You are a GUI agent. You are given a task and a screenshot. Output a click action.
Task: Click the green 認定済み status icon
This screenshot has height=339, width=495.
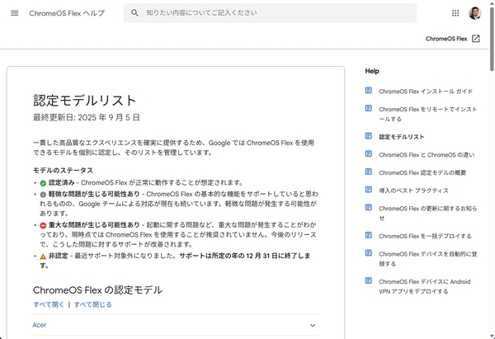pos(43,183)
